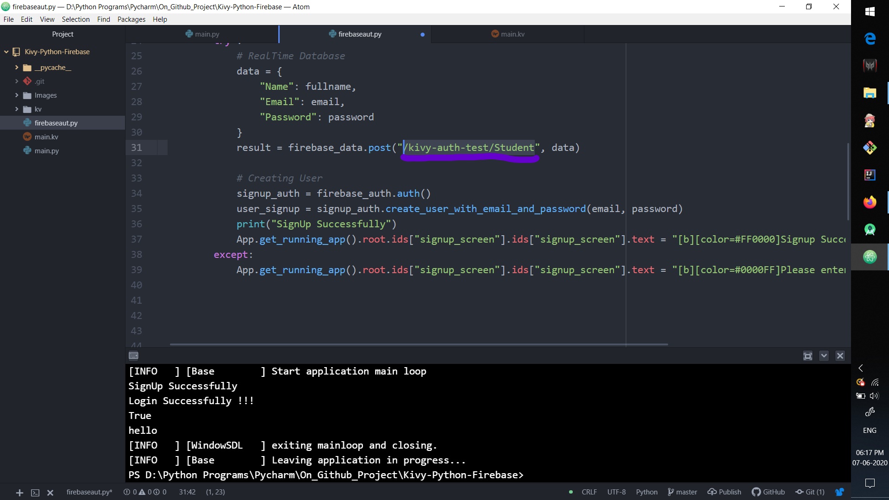The image size is (889, 500).
Task: Open Git (1) changes panel
Action: 810,492
